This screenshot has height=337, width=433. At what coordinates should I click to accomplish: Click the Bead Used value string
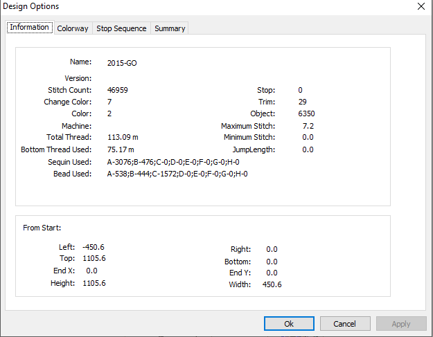coord(177,174)
